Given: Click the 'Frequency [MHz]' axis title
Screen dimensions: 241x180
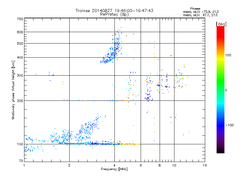Looking at the screenshot, I should point(114,169).
